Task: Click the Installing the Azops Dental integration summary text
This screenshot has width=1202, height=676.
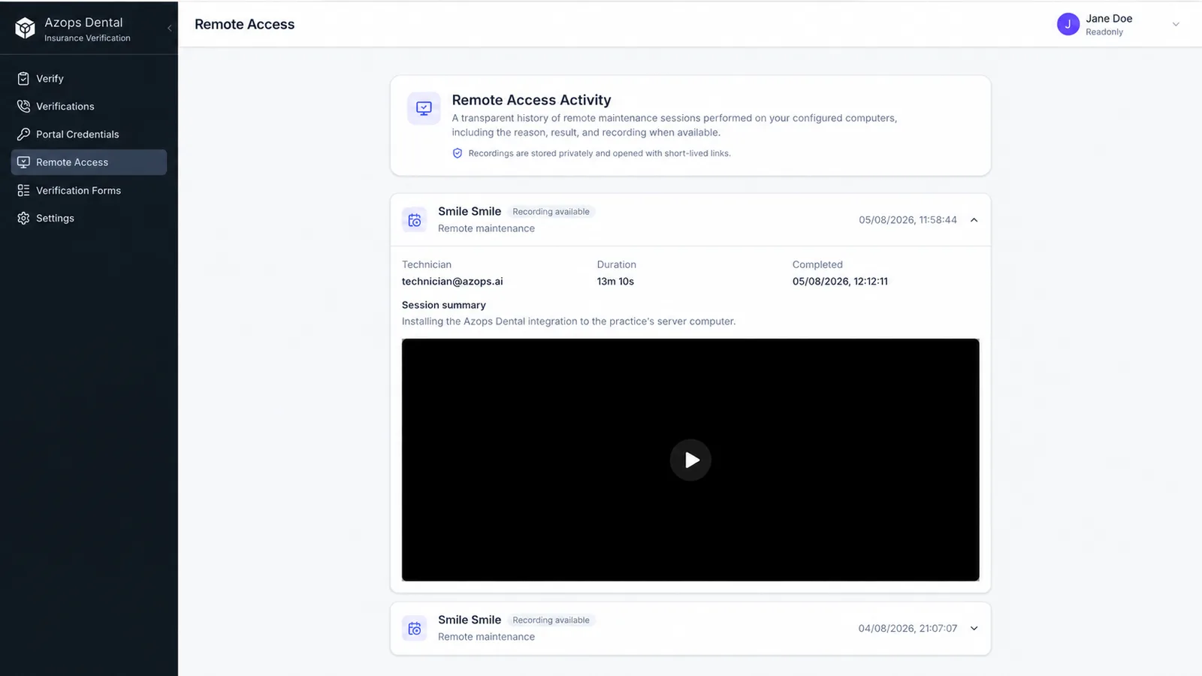Action: (x=569, y=321)
